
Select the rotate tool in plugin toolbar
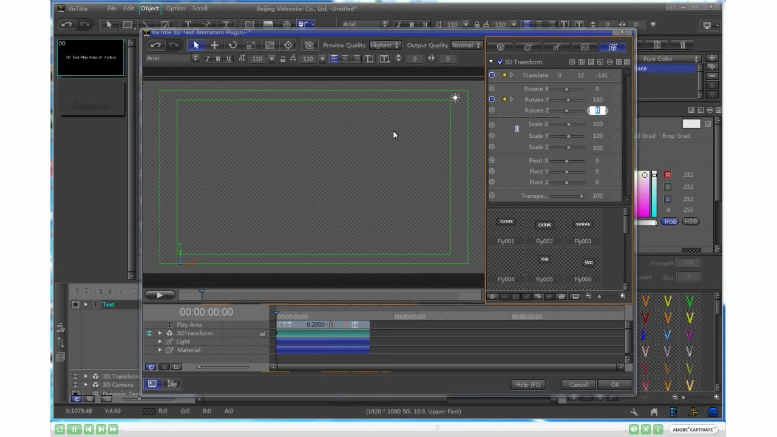point(232,45)
